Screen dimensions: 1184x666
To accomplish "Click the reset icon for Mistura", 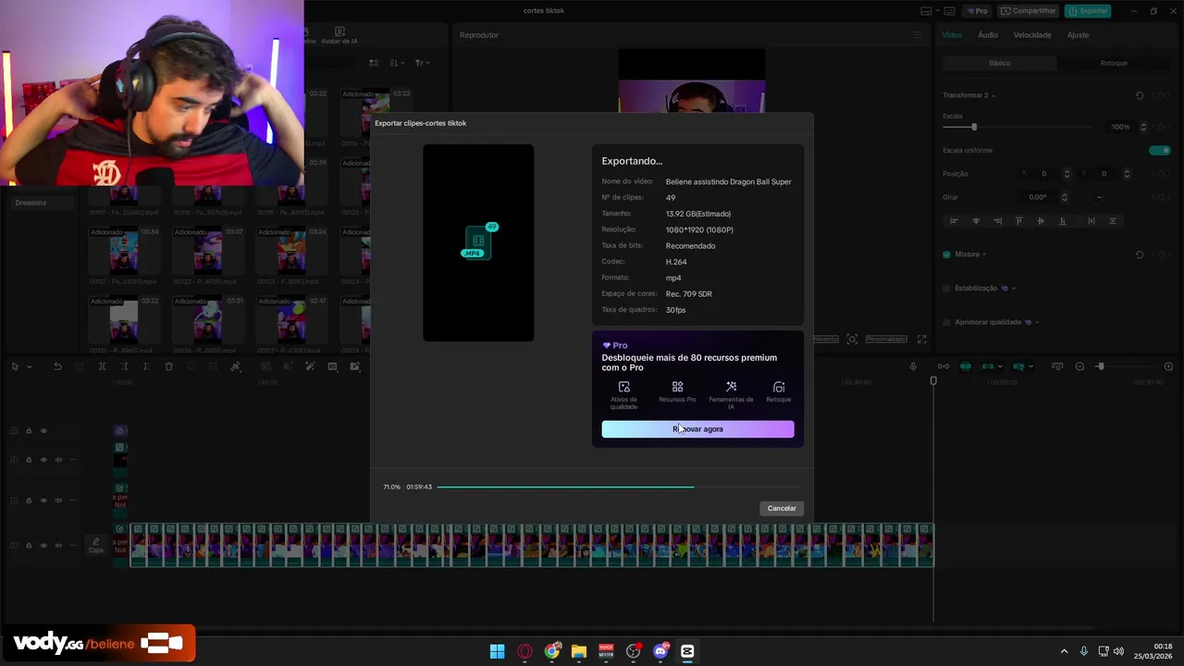I will (1140, 254).
